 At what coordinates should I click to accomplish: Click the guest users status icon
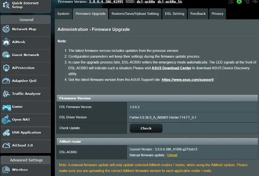(x=231, y=2)
